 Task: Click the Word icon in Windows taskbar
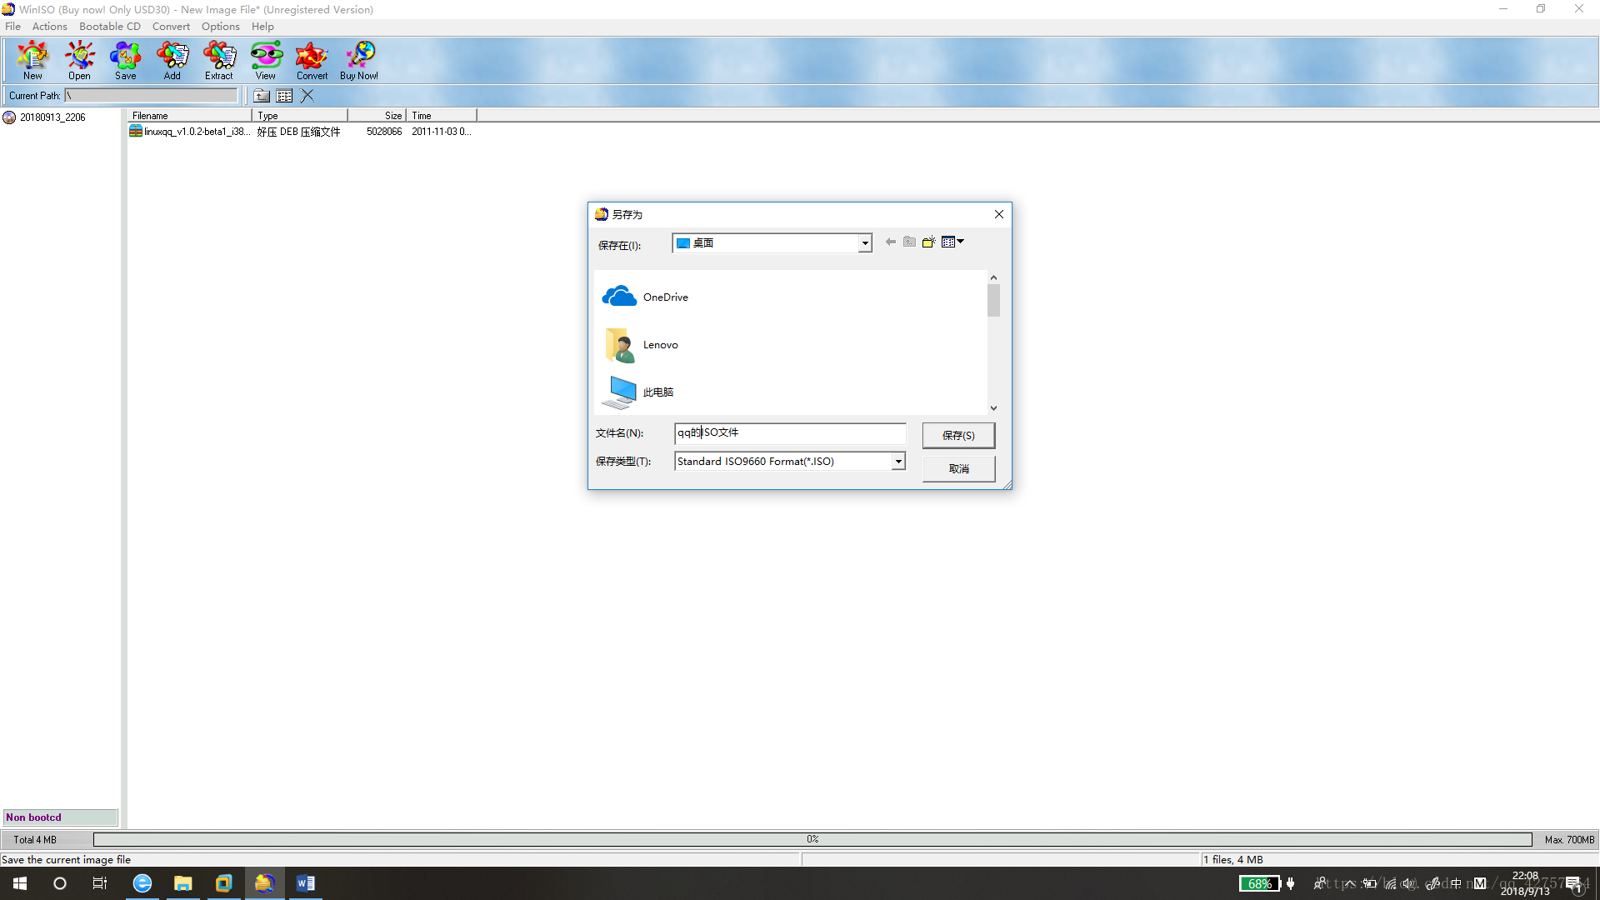(306, 882)
